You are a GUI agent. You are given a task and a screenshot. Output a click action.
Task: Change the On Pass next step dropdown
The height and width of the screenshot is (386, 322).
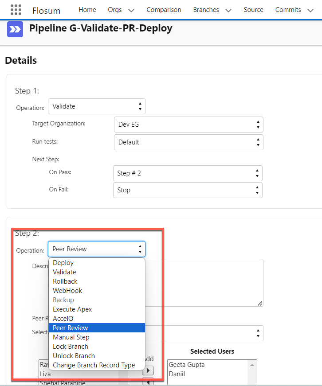pos(187,173)
